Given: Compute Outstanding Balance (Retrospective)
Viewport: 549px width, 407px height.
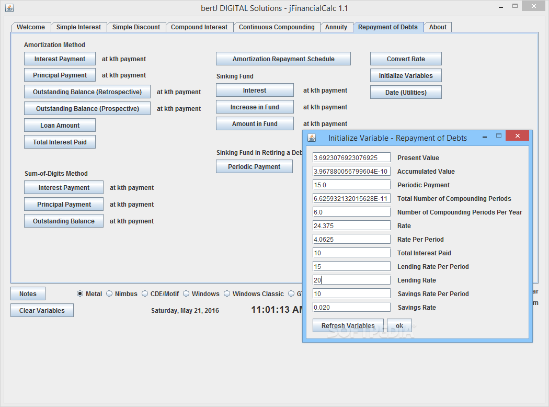Looking at the screenshot, I should tap(87, 92).
